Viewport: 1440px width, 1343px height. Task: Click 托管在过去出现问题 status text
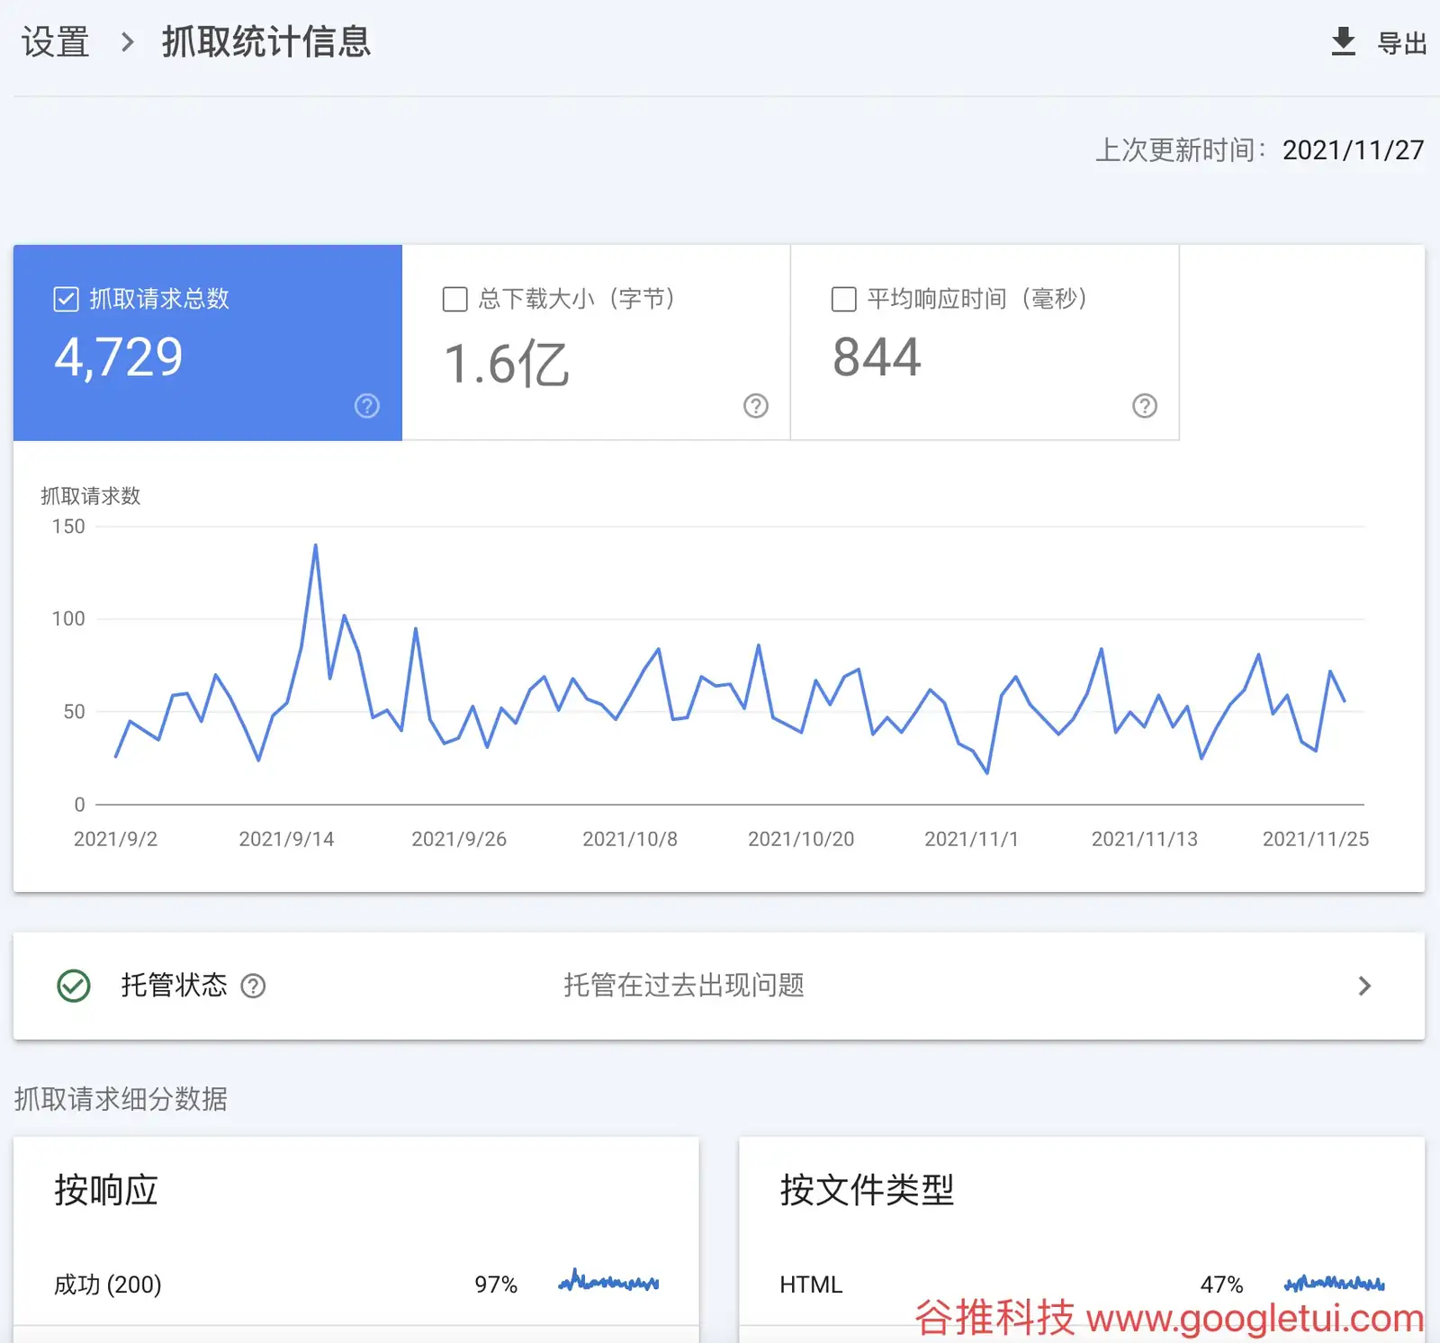coord(684,986)
